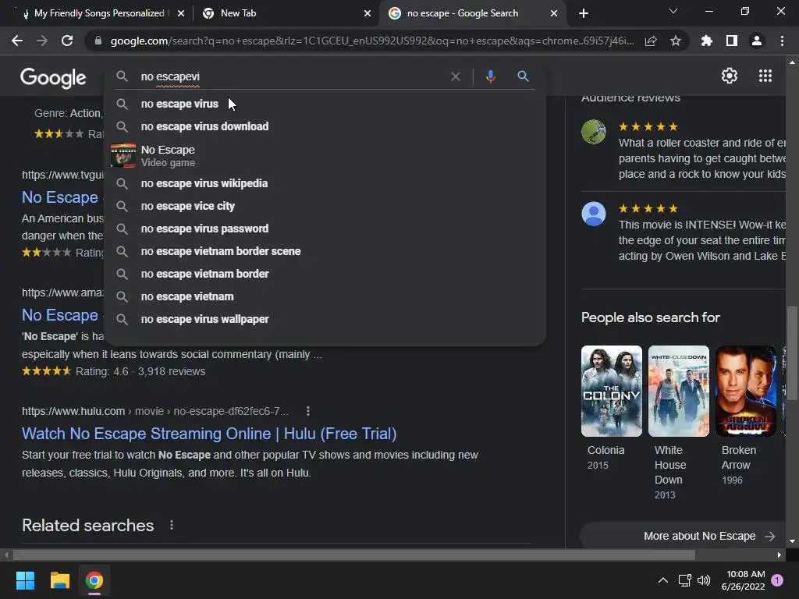The height and width of the screenshot is (599, 799).
Task: Click the People also search for heading
Action: (x=650, y=317)
